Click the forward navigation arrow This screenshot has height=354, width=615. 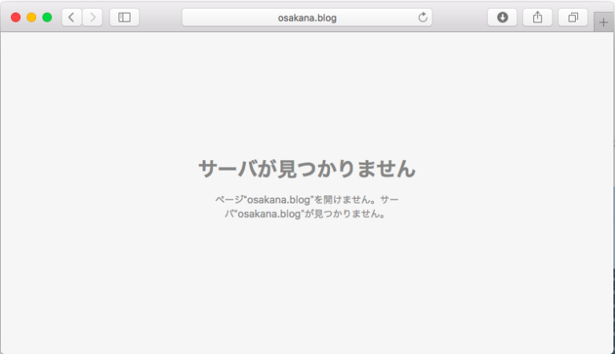point(92,17)
